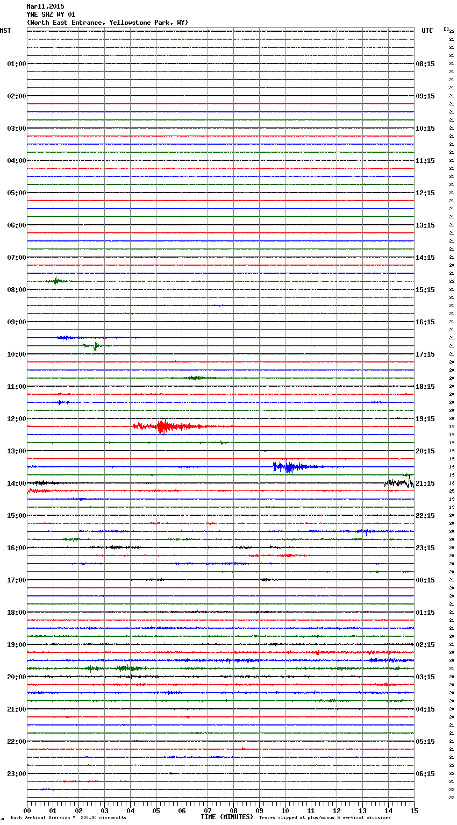This screenshot has height=825, width=457.
Task: Select the 22:00 MST time label
Action: pos(16,742)
